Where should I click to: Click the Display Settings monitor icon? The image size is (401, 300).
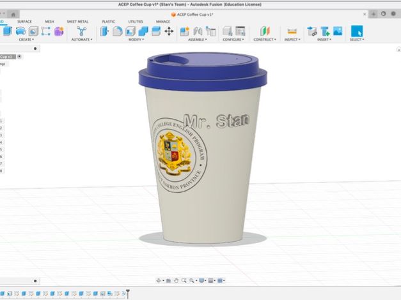[201, 281]
